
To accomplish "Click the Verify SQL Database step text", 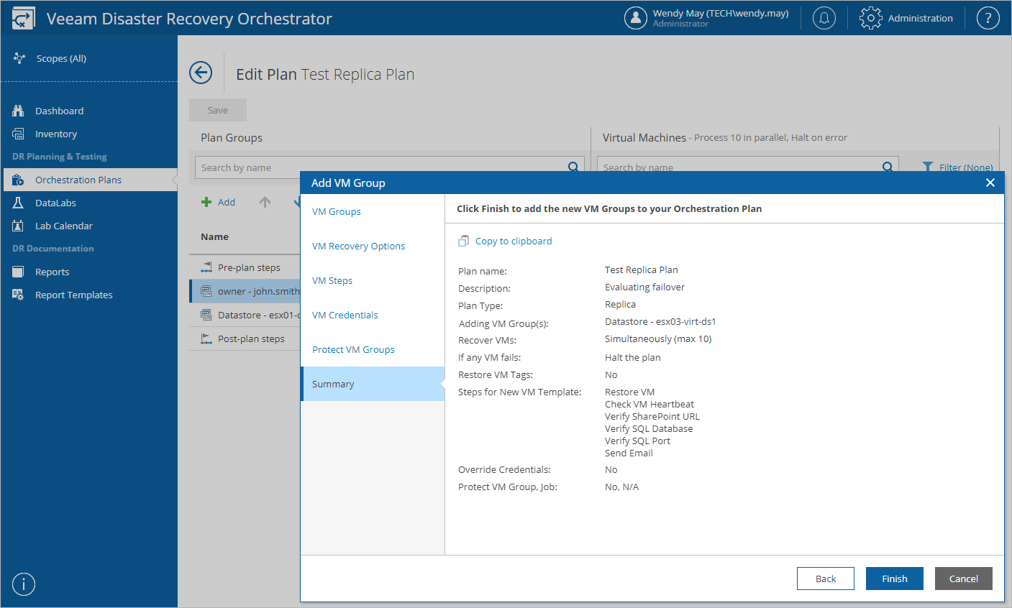I will 649,428.
